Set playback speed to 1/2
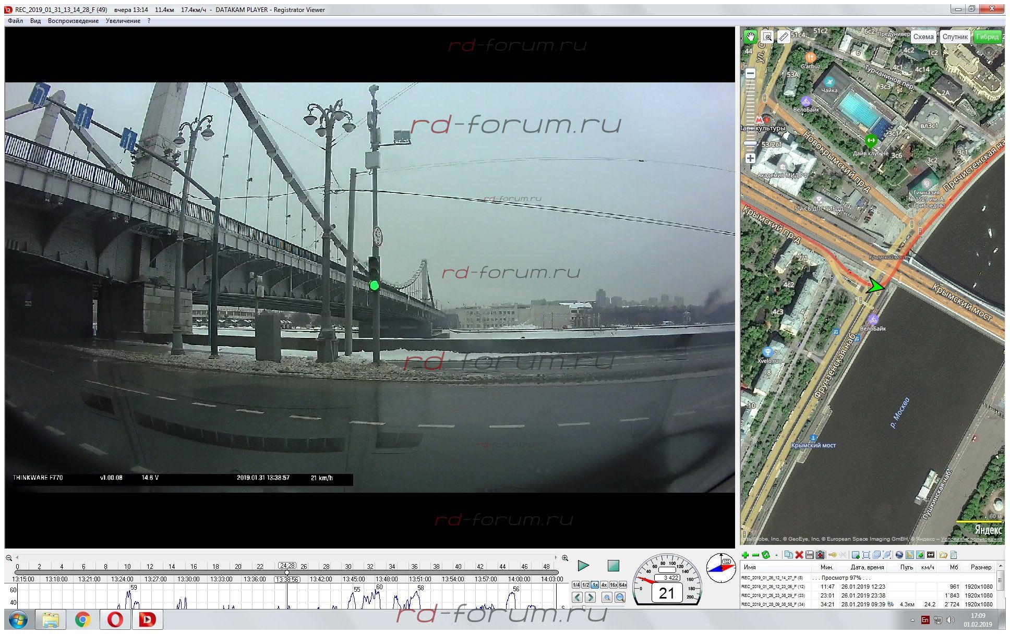 point(585,585)
